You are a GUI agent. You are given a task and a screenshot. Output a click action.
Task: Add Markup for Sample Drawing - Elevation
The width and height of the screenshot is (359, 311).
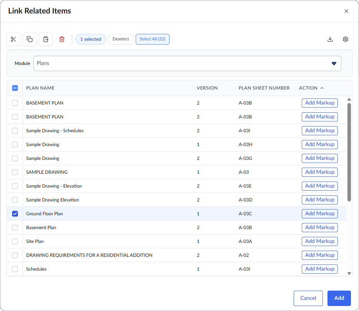tap(320, 186)
